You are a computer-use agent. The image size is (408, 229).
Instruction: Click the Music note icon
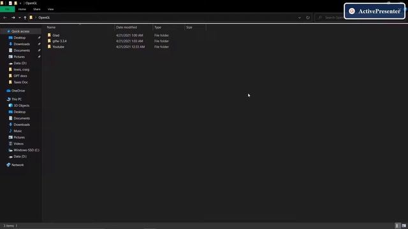[10, 131]
